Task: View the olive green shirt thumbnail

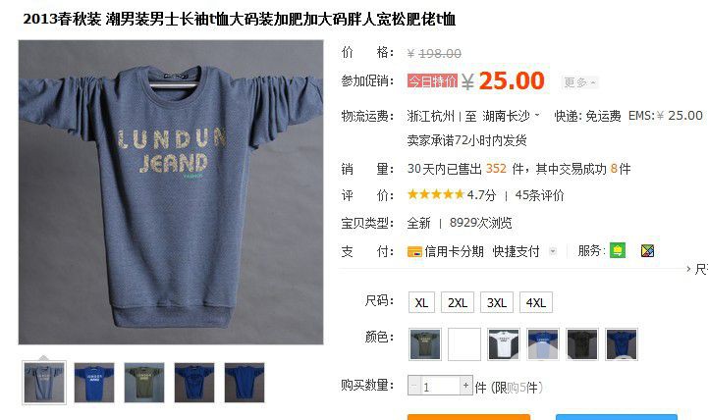Action: [x=144, y=383]
